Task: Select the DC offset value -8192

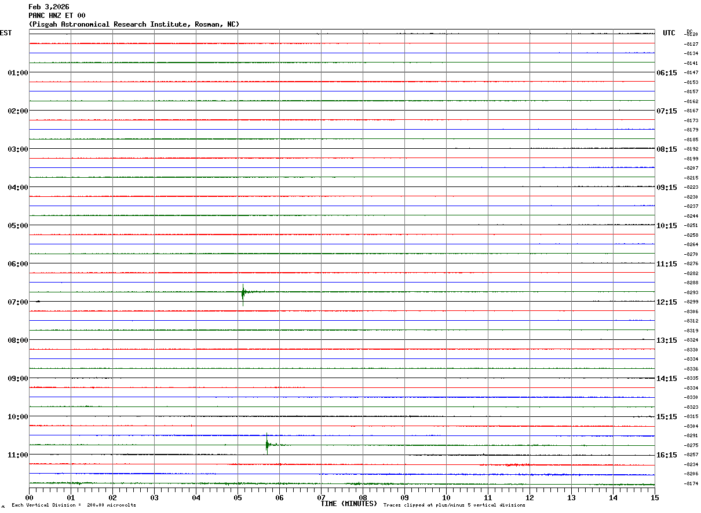Action: tap(691, 149)
